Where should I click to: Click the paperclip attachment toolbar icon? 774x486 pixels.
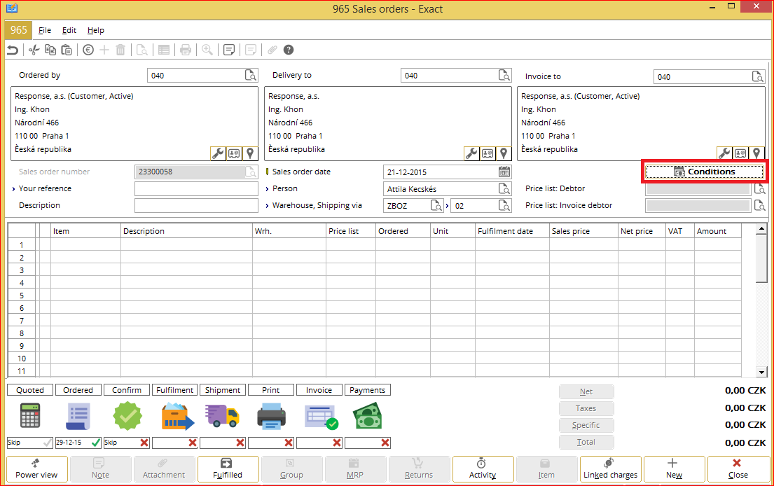click(x=272, y=50)
